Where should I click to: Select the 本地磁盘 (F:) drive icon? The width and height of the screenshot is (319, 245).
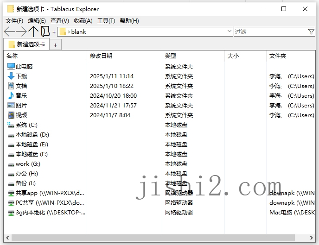click(x=11, y=155)
